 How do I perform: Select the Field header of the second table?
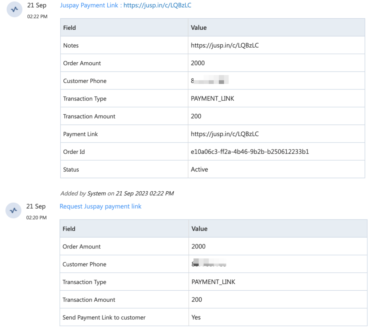point(69,228)
